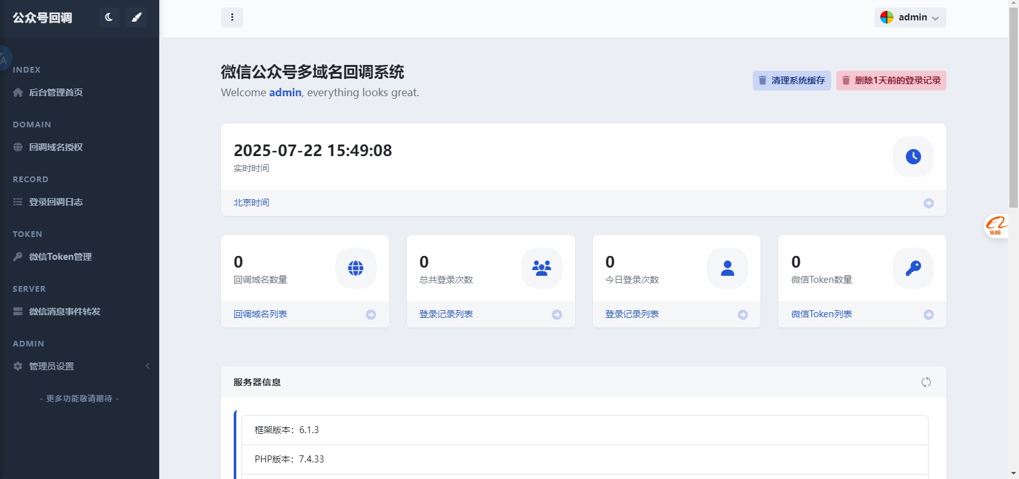Click home icon beside 后台管理首页
The height and width of the screenshot is (479, 1019).
pyautogui.click(x=18, y=92)
